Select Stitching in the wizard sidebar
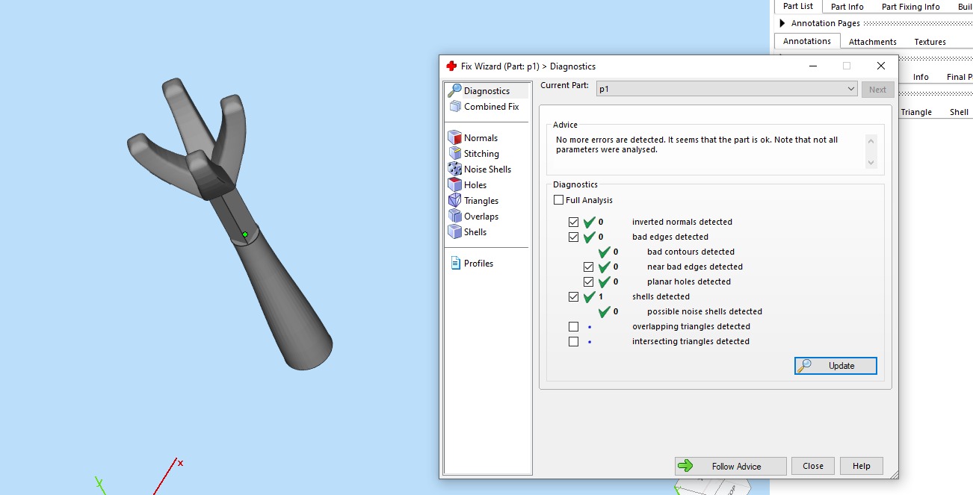Viewport: 973px width, 495px height. (481, 153)
